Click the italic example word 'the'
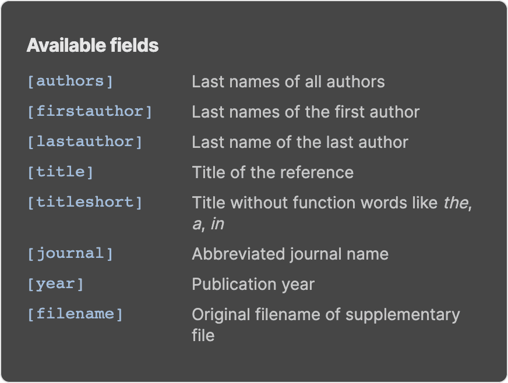 [456, 203]
